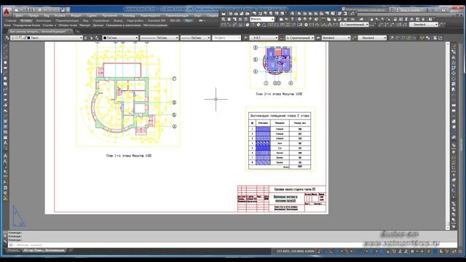Click Make Object's Layer Current icon after layer dropdown

coord(86,38)
